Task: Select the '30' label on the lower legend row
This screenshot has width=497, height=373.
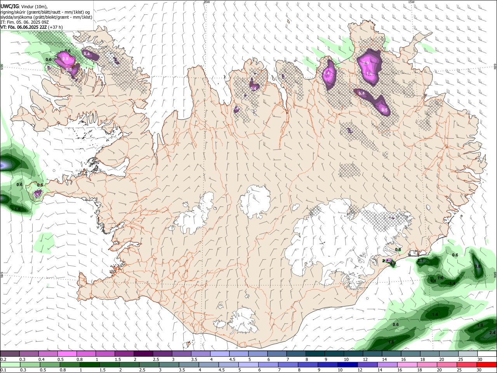Action: point(479,370)
